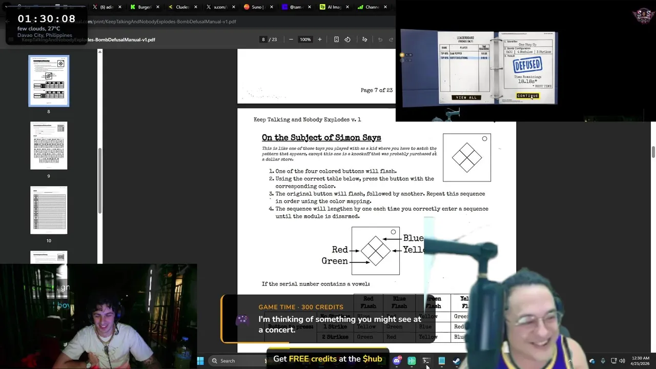The image size is (656, 369).
Task: Open the PDF draw annotation tool
Action: click(x=364, y=39)
